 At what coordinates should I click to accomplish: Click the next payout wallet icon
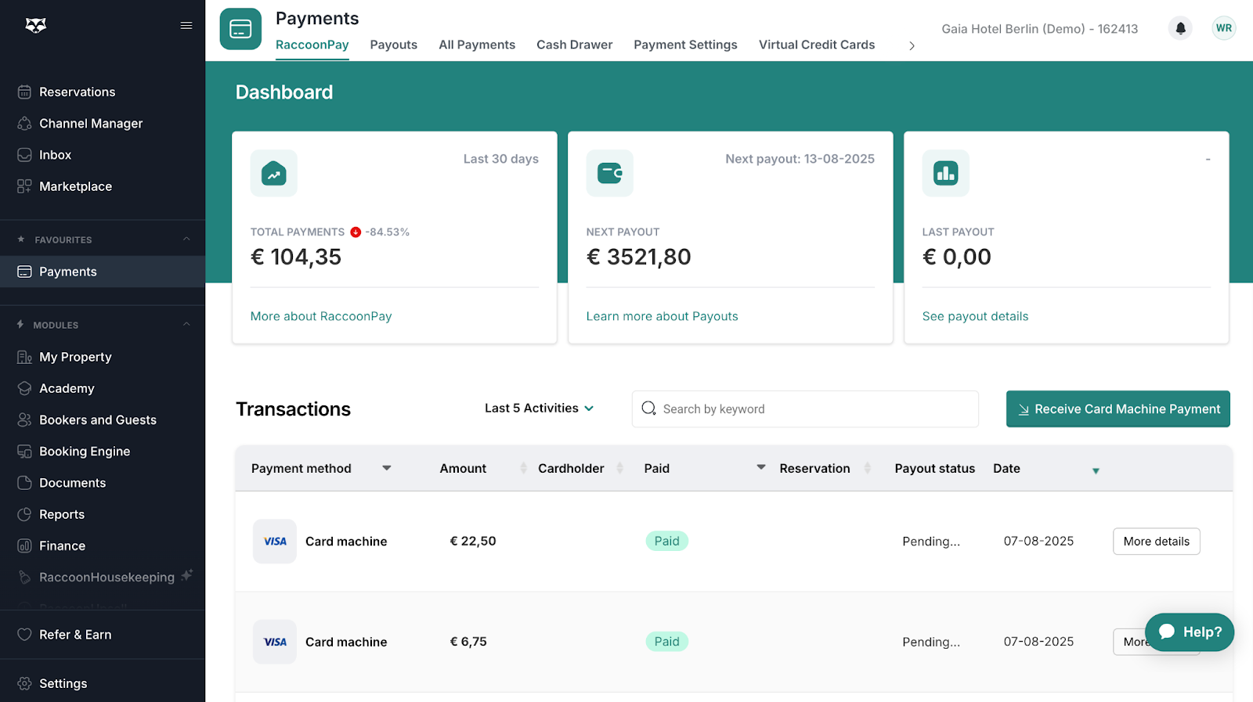(610, 173)
